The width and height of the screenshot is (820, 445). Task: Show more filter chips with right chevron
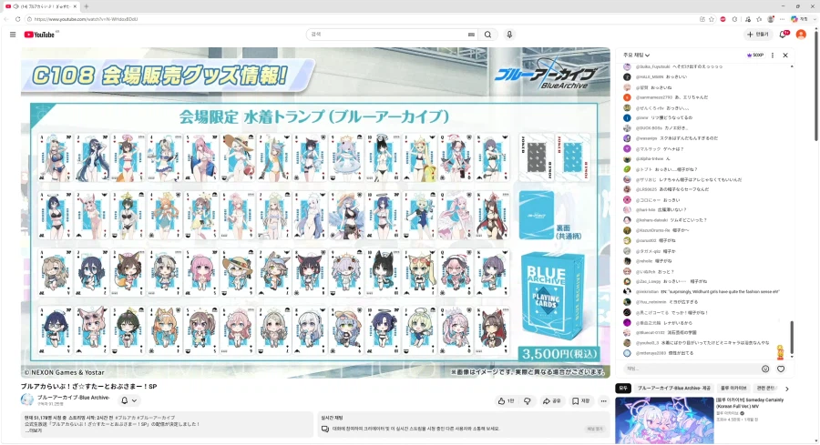click(x=787, y=389)
